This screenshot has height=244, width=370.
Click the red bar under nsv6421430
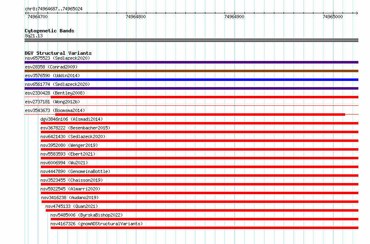point(200,141)
